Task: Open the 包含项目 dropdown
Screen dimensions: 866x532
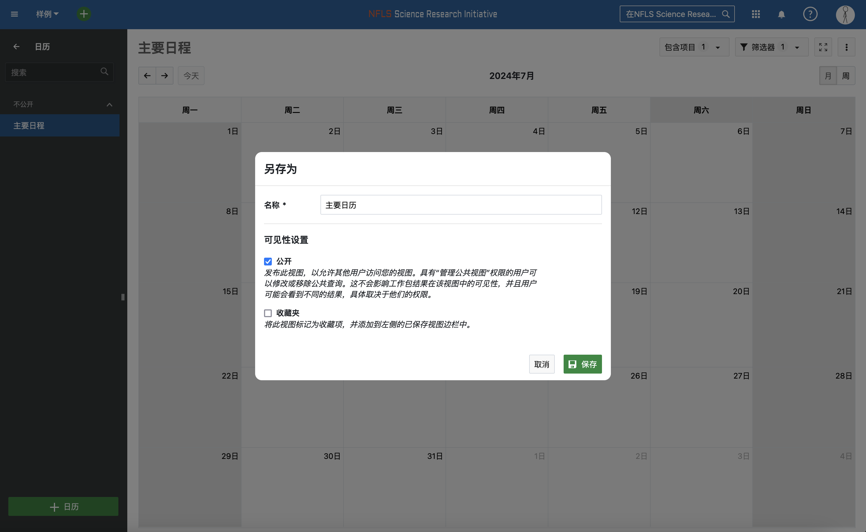Action: [x=694, y=47]
